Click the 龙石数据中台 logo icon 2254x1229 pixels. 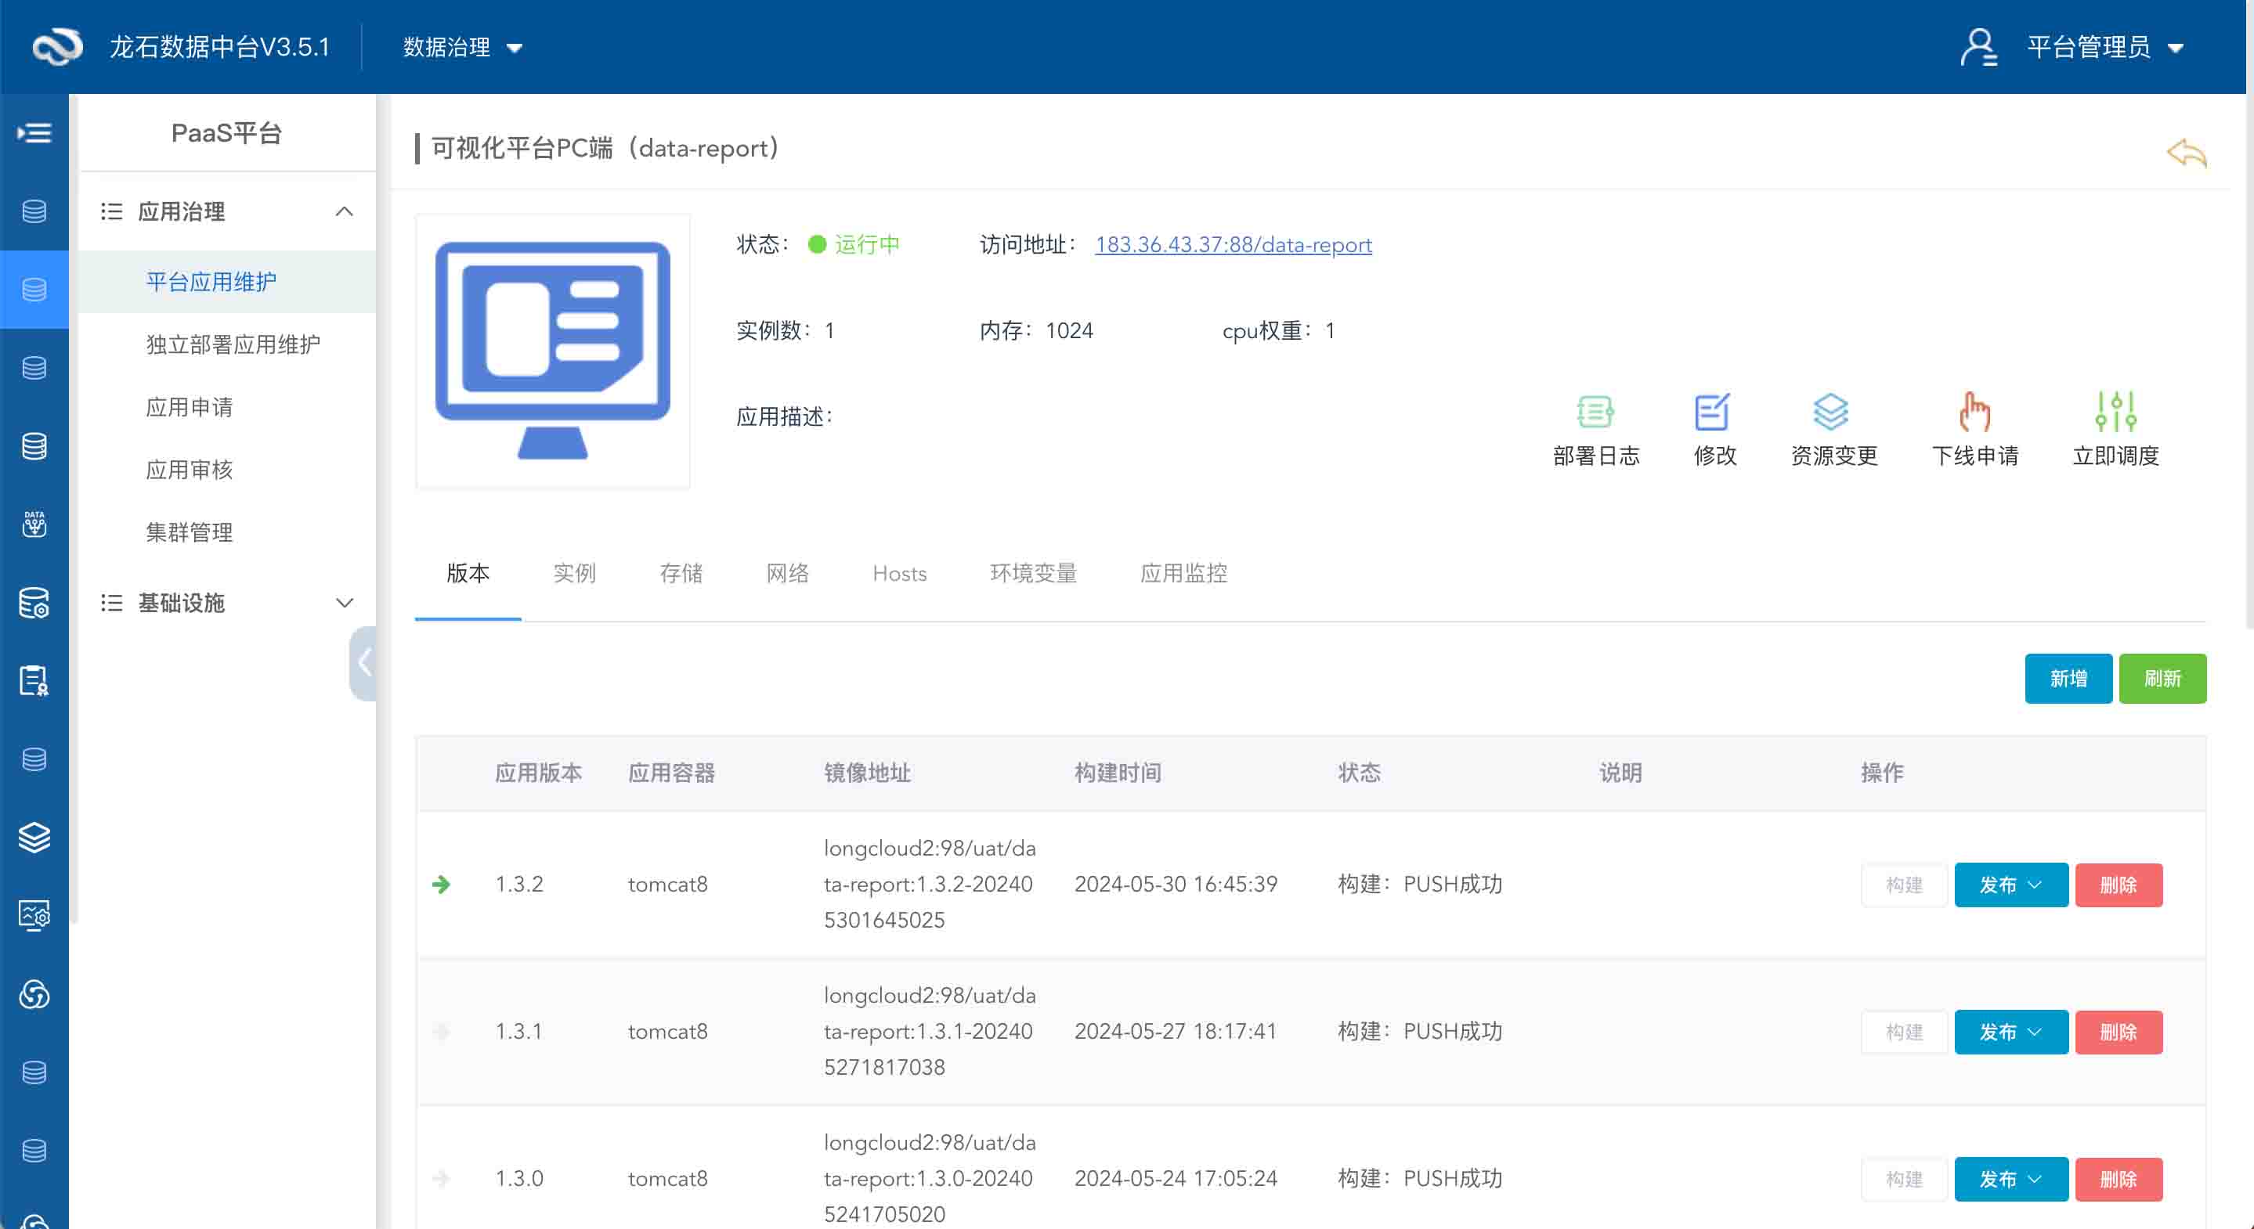[x=58, y=46]
